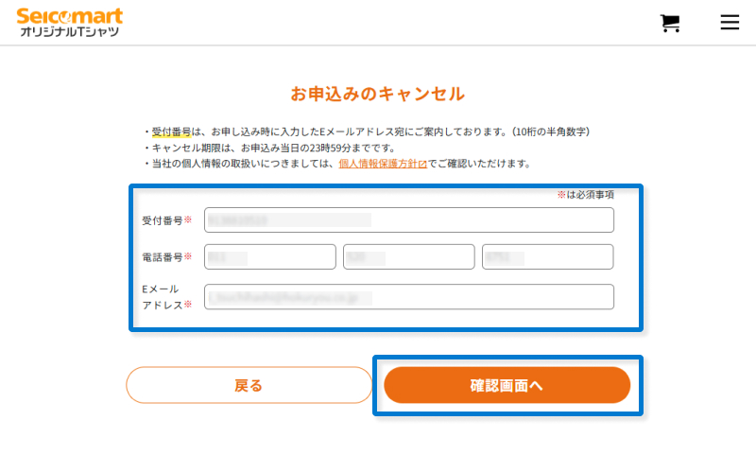Click the ※は必須事項 note
The width and height of the screenshot is (756, 473).
pos(585,195)
